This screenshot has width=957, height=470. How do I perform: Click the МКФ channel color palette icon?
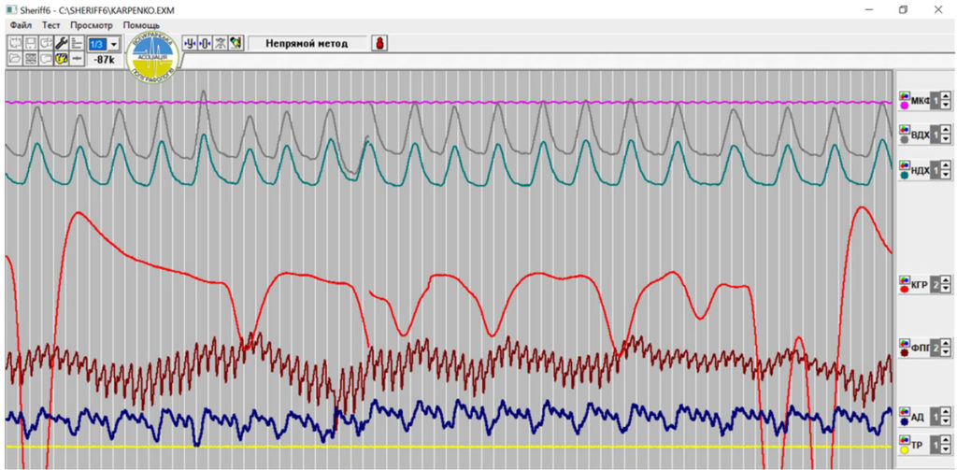point(904,95)
